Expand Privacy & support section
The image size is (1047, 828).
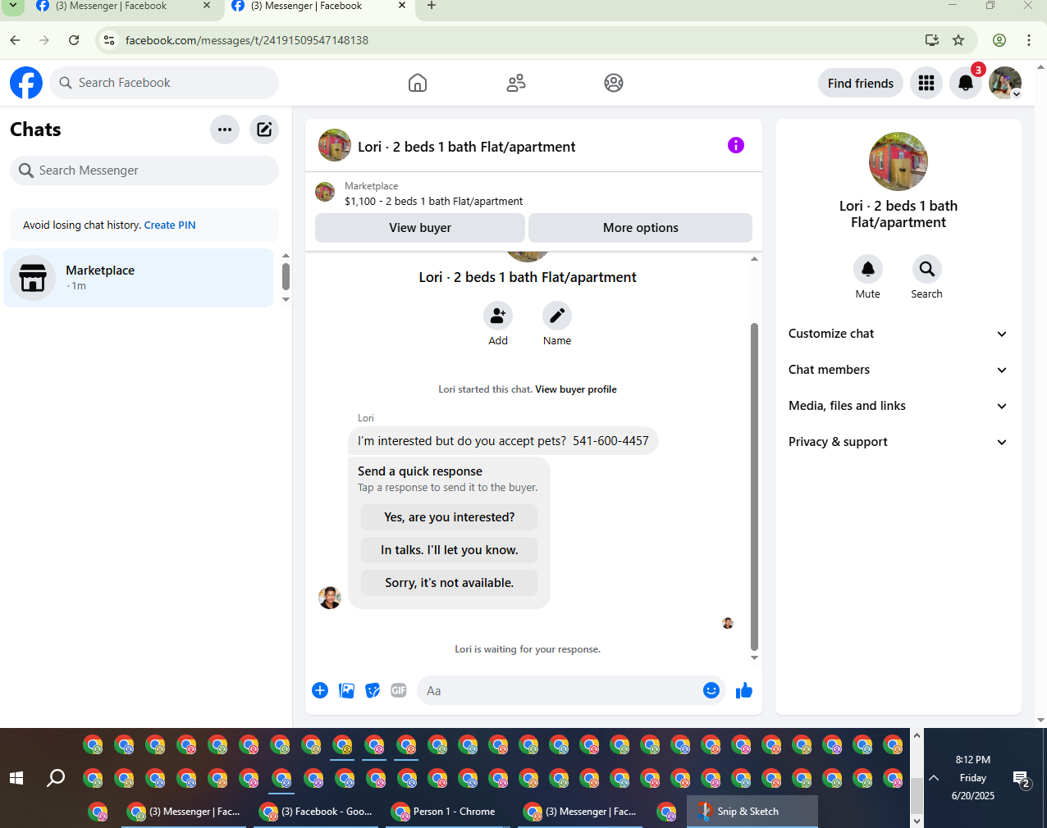click(x=898, y=442)
